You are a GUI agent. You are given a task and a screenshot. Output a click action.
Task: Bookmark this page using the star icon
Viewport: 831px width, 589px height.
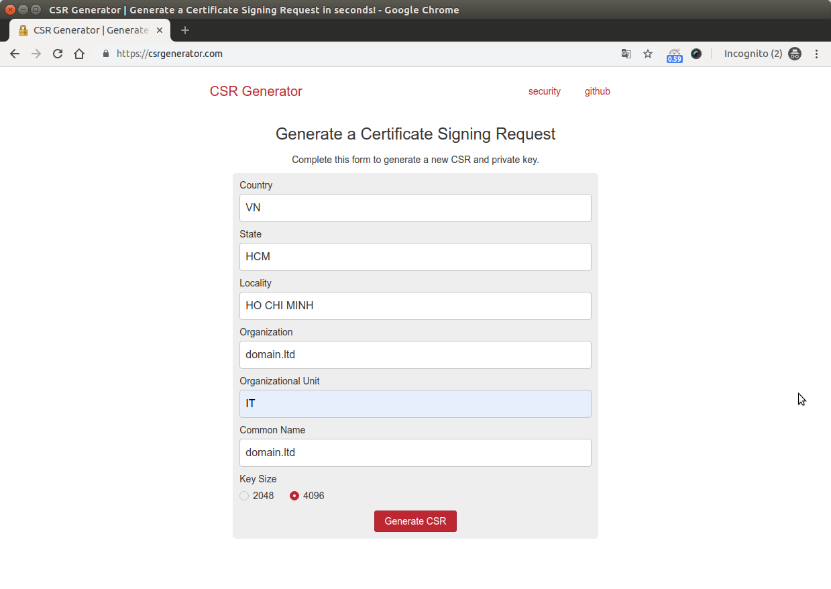647,54
